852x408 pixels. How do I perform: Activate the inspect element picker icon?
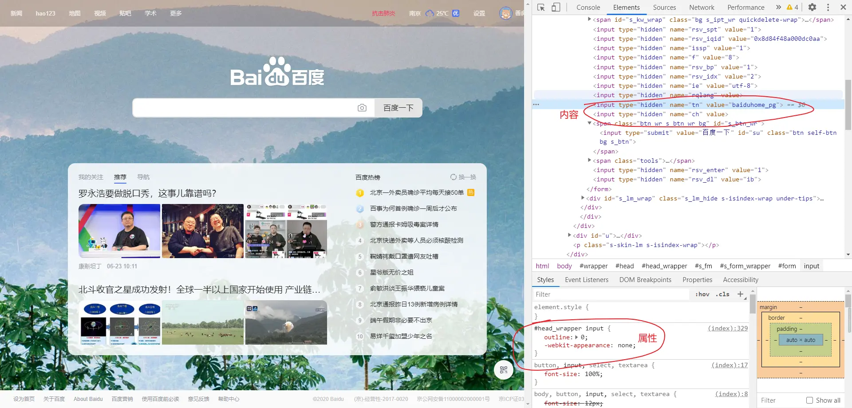tap(541, 7)
